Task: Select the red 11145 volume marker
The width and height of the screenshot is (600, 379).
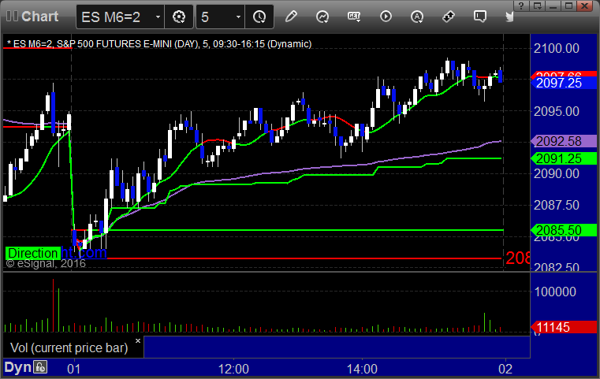Action: pyautogui.click(x=564, y=327)
